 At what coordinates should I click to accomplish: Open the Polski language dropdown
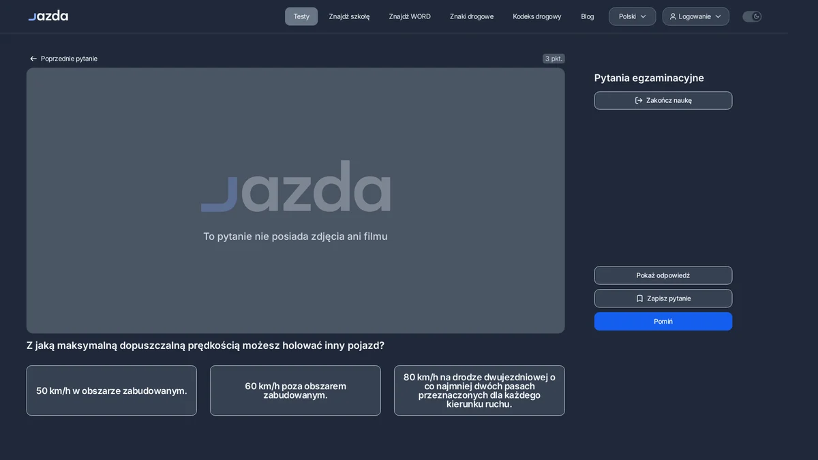[632, 16]
